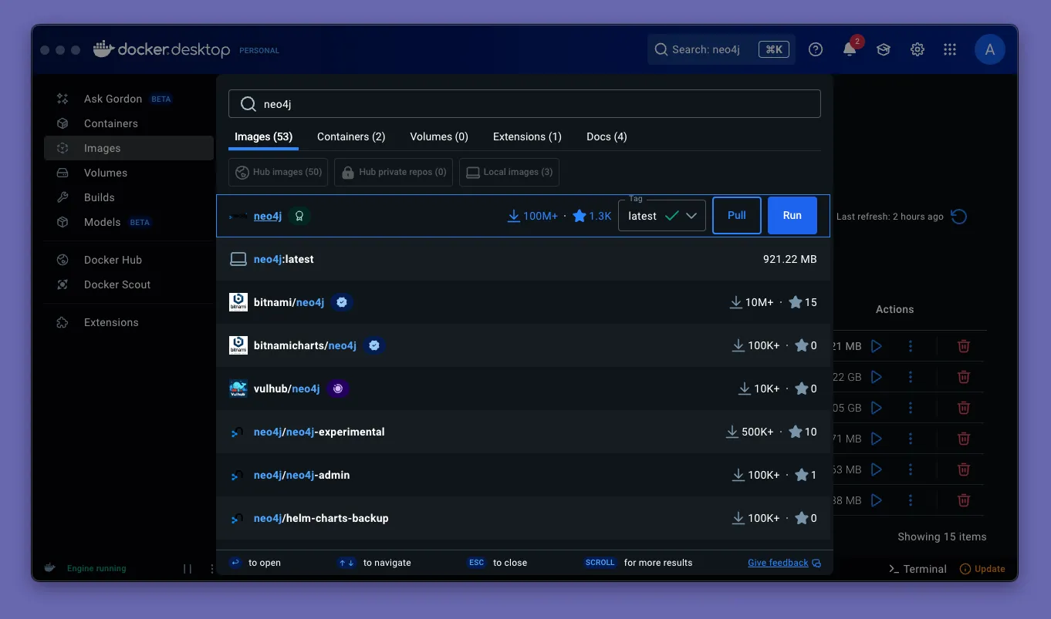The height and width of the screenshot is (619, 1051).
Task: Open the apps grid icon in header
Action: pos(950,49)
